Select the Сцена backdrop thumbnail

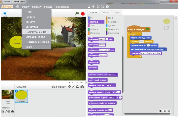click(8, 95)
